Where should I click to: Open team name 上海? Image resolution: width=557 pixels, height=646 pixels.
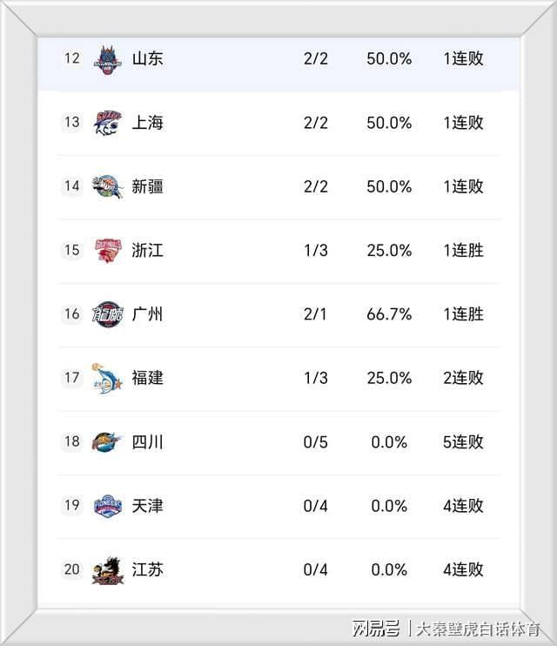pyautogui.click(x=147, y=123)
